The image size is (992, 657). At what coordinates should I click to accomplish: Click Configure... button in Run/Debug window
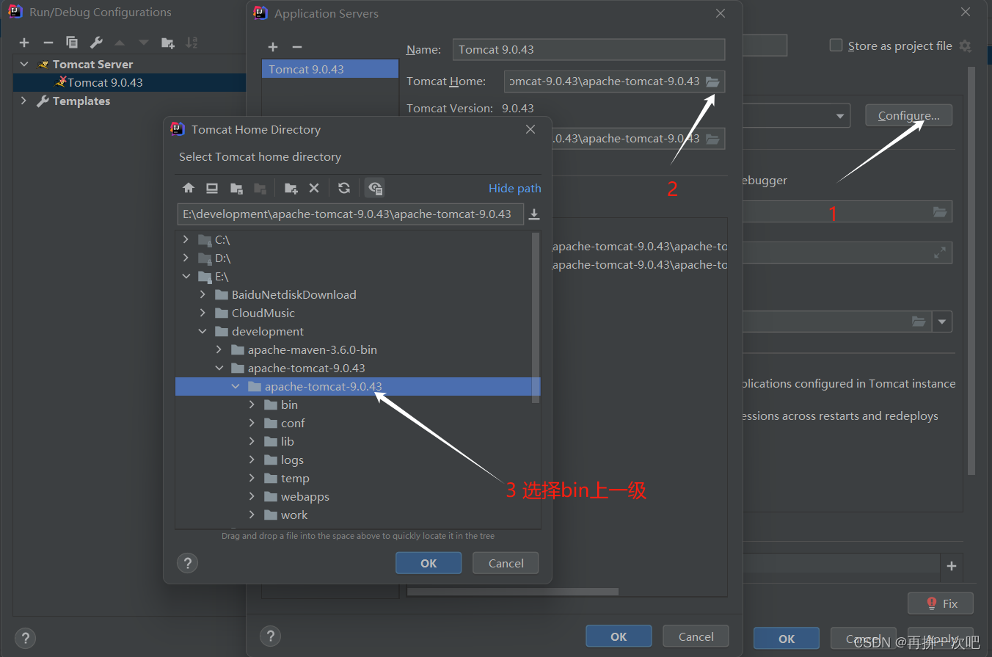[x=908, y=116]
